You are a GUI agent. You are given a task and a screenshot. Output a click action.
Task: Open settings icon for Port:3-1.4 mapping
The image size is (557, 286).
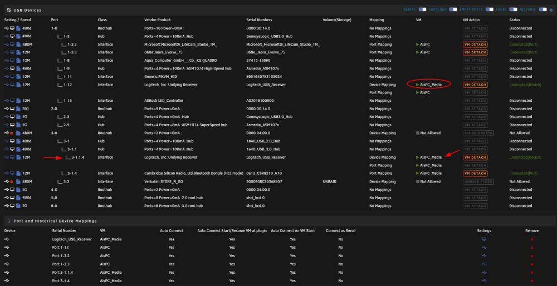pos(484,280)
